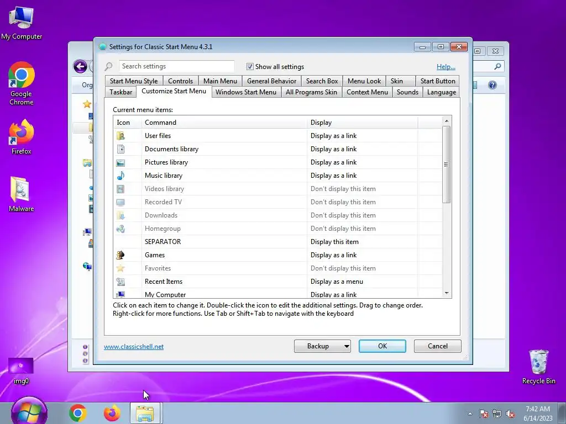
Task: Open the Windows Start Menu tab
Action: click(246, 92)
